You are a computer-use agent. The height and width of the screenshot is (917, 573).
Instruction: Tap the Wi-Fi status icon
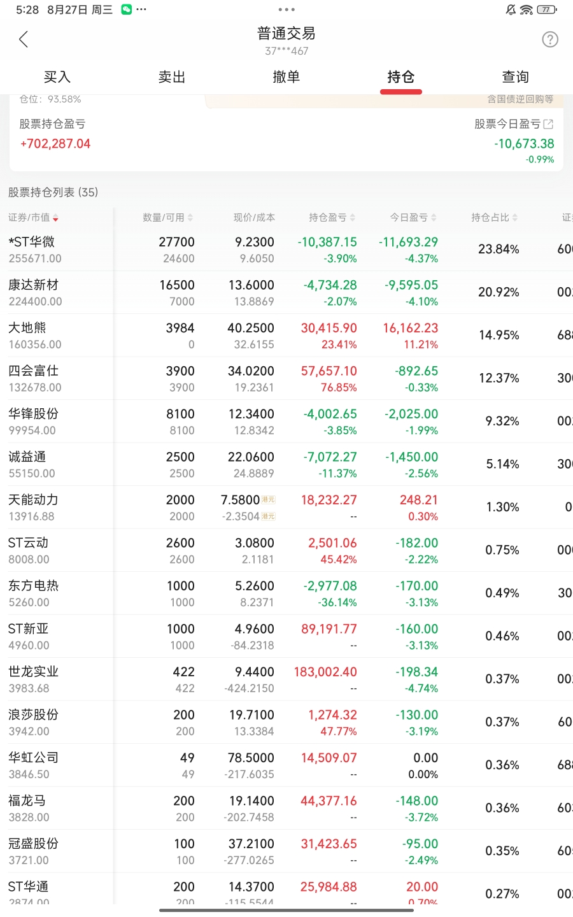[x=527, y=10]
